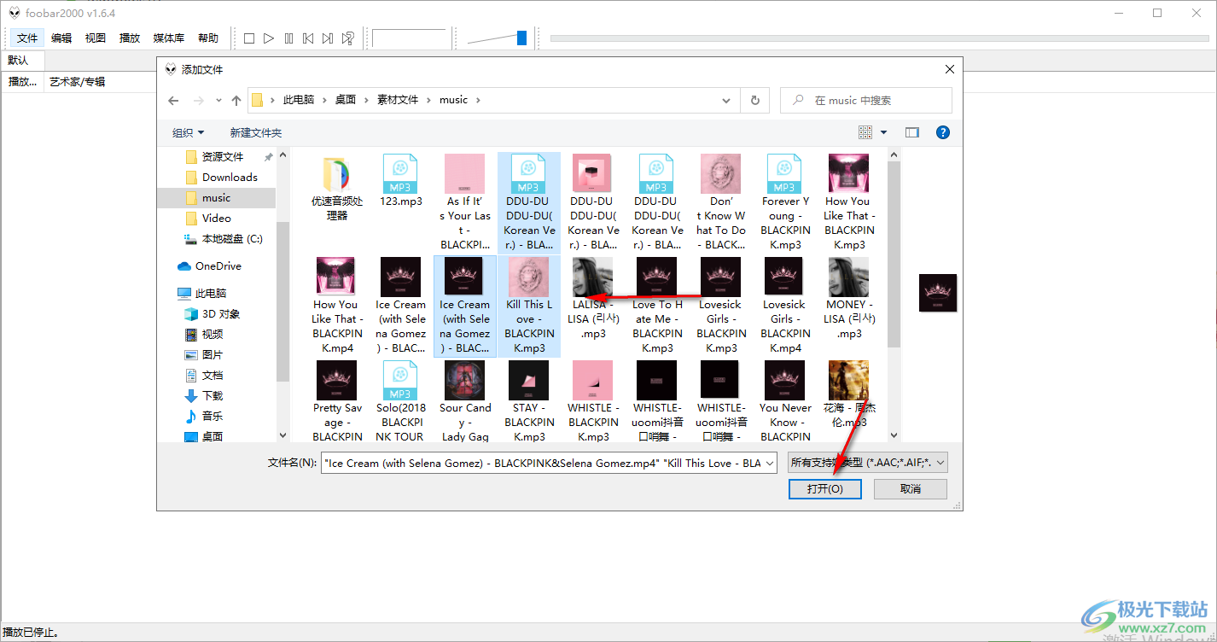The height and width of the screenshot is (642, 1217).
Task: Open the 视图 menu
Action: tap(96, 38)
